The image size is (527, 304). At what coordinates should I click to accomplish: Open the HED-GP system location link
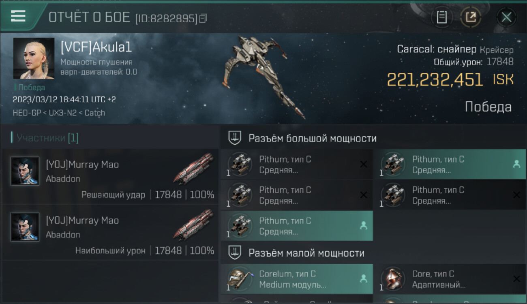(x=27, y=113)
